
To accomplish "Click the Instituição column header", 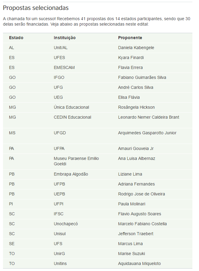I will coord(65,38).
